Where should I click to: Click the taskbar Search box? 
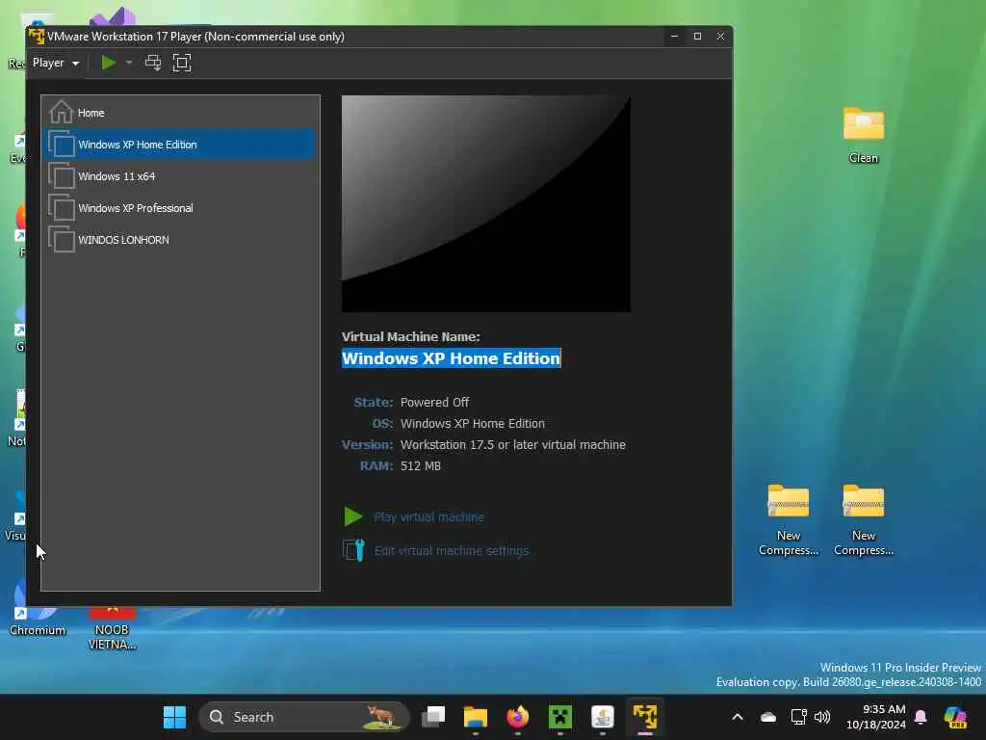[x=304, y=717]
